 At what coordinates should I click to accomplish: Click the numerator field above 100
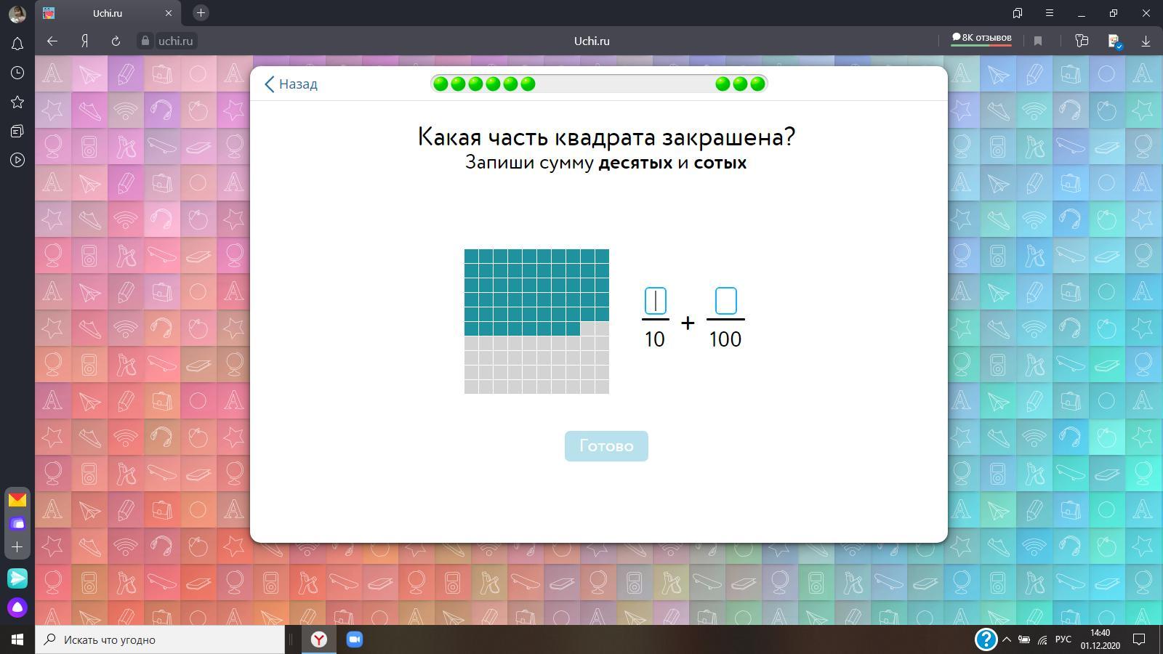pyautogui.click(x=725, y=301)
